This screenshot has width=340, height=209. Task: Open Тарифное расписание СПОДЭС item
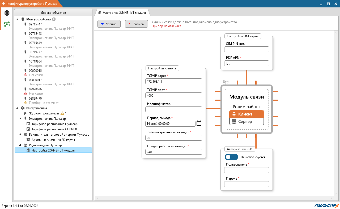[x=55, y=129]
